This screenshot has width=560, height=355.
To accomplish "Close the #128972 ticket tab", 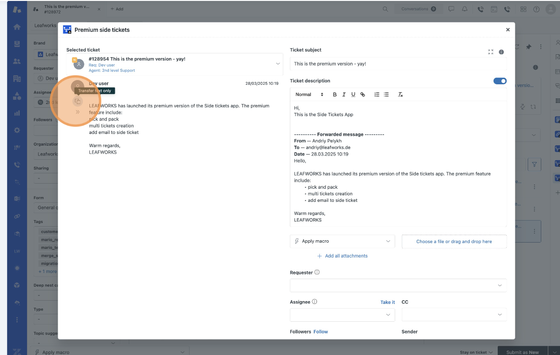I will (99, 9).
